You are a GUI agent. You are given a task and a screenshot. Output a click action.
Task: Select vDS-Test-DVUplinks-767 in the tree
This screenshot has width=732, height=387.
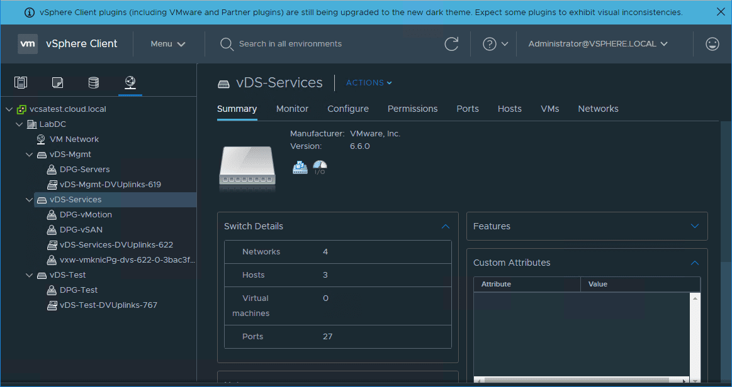[109, 305]
